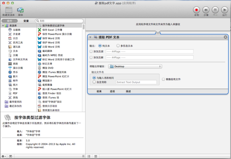Image resolution: width=231 pixels, height=159 pixels.
Task: Run the workflow with the 运行 button
Action: click(x=225, y=10)
